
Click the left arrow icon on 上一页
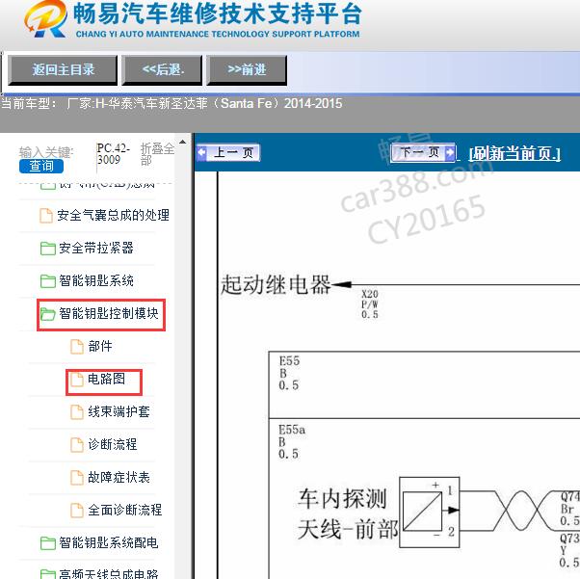pos(202,152)
